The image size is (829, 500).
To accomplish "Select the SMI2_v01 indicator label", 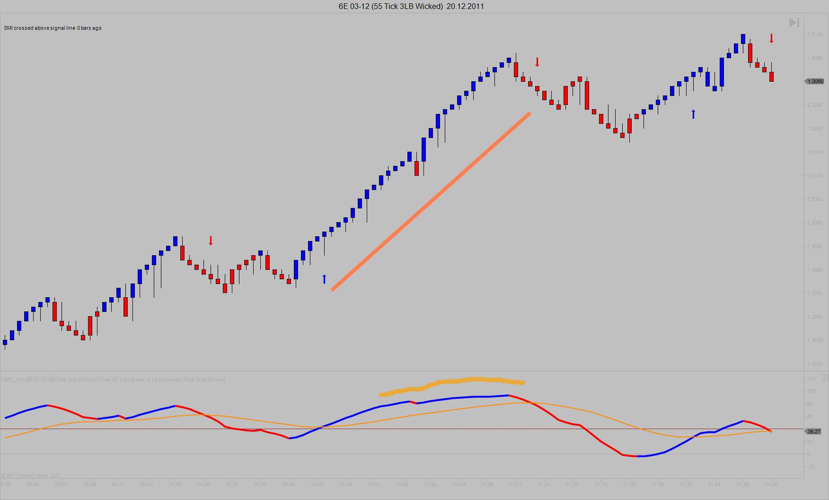I will click(113, 379).
